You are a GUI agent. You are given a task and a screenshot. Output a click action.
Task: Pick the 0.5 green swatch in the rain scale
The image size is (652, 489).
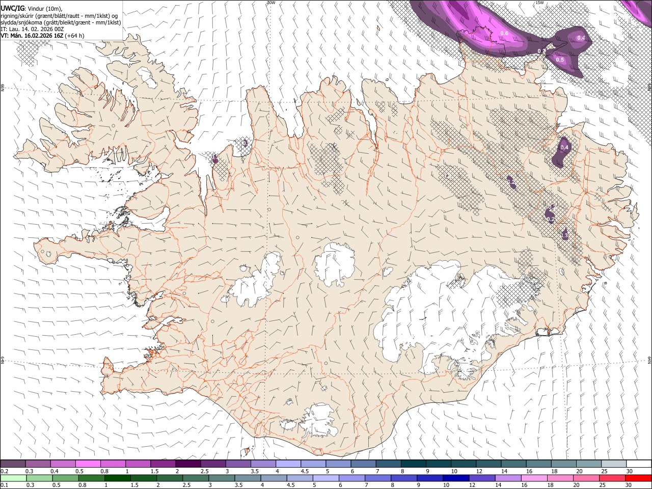66,478
